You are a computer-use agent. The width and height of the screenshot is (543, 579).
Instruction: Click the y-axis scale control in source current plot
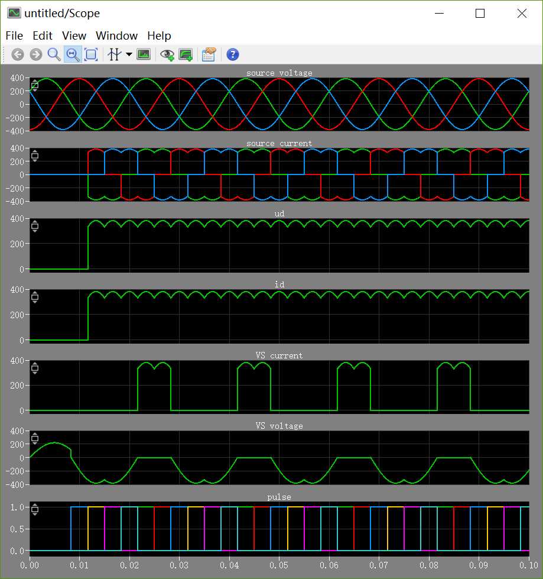click(x=35, y=156)
